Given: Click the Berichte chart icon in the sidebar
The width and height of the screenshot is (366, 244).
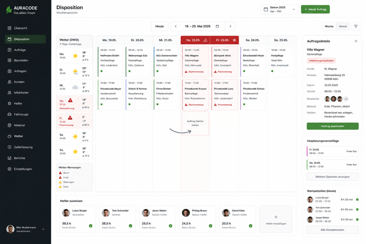Looking at the screenshot, I should point(10,158).
